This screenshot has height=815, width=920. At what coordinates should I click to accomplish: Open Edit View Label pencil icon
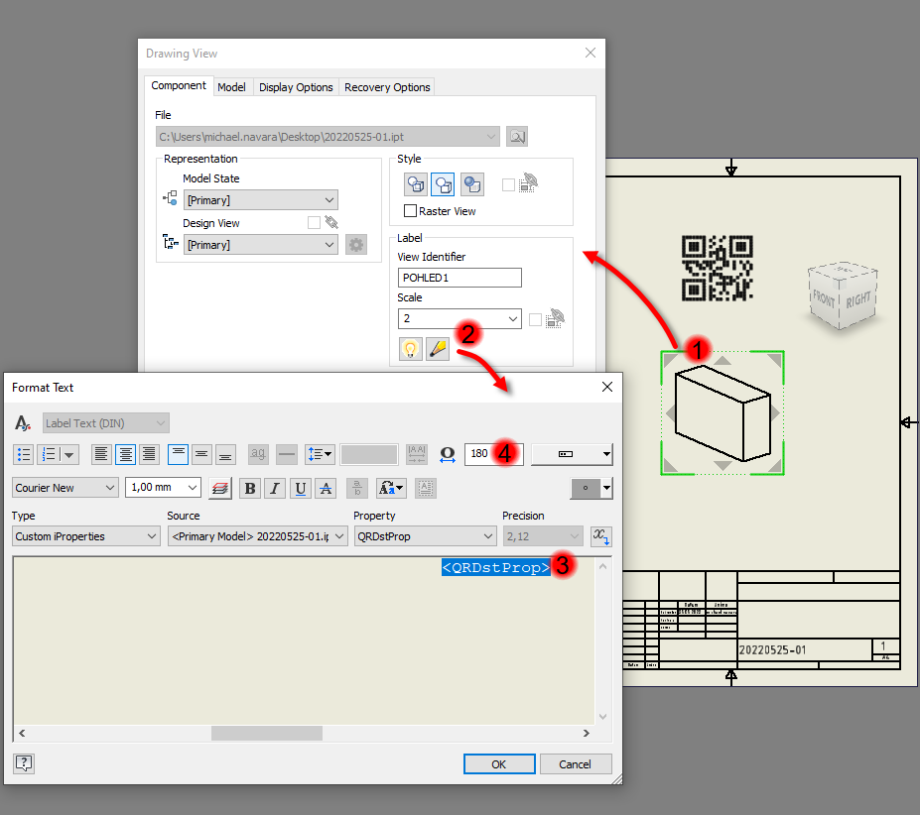click(438, 349)
